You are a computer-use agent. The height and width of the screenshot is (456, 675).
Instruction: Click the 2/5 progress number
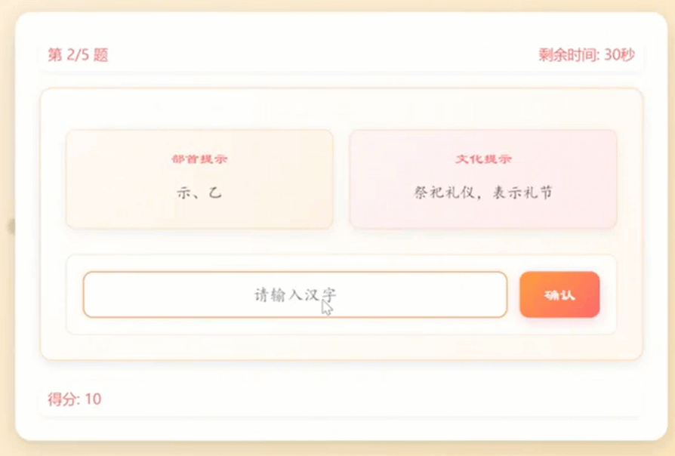(78, 55)
